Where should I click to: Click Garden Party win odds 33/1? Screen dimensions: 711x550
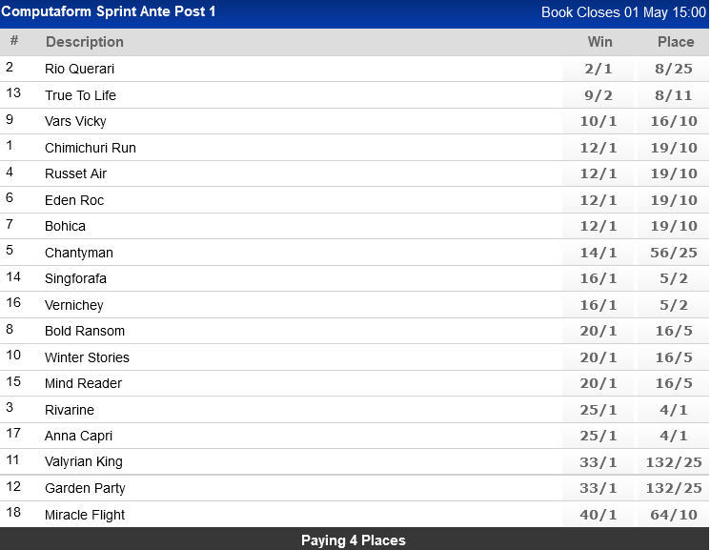tap(599, 488)
